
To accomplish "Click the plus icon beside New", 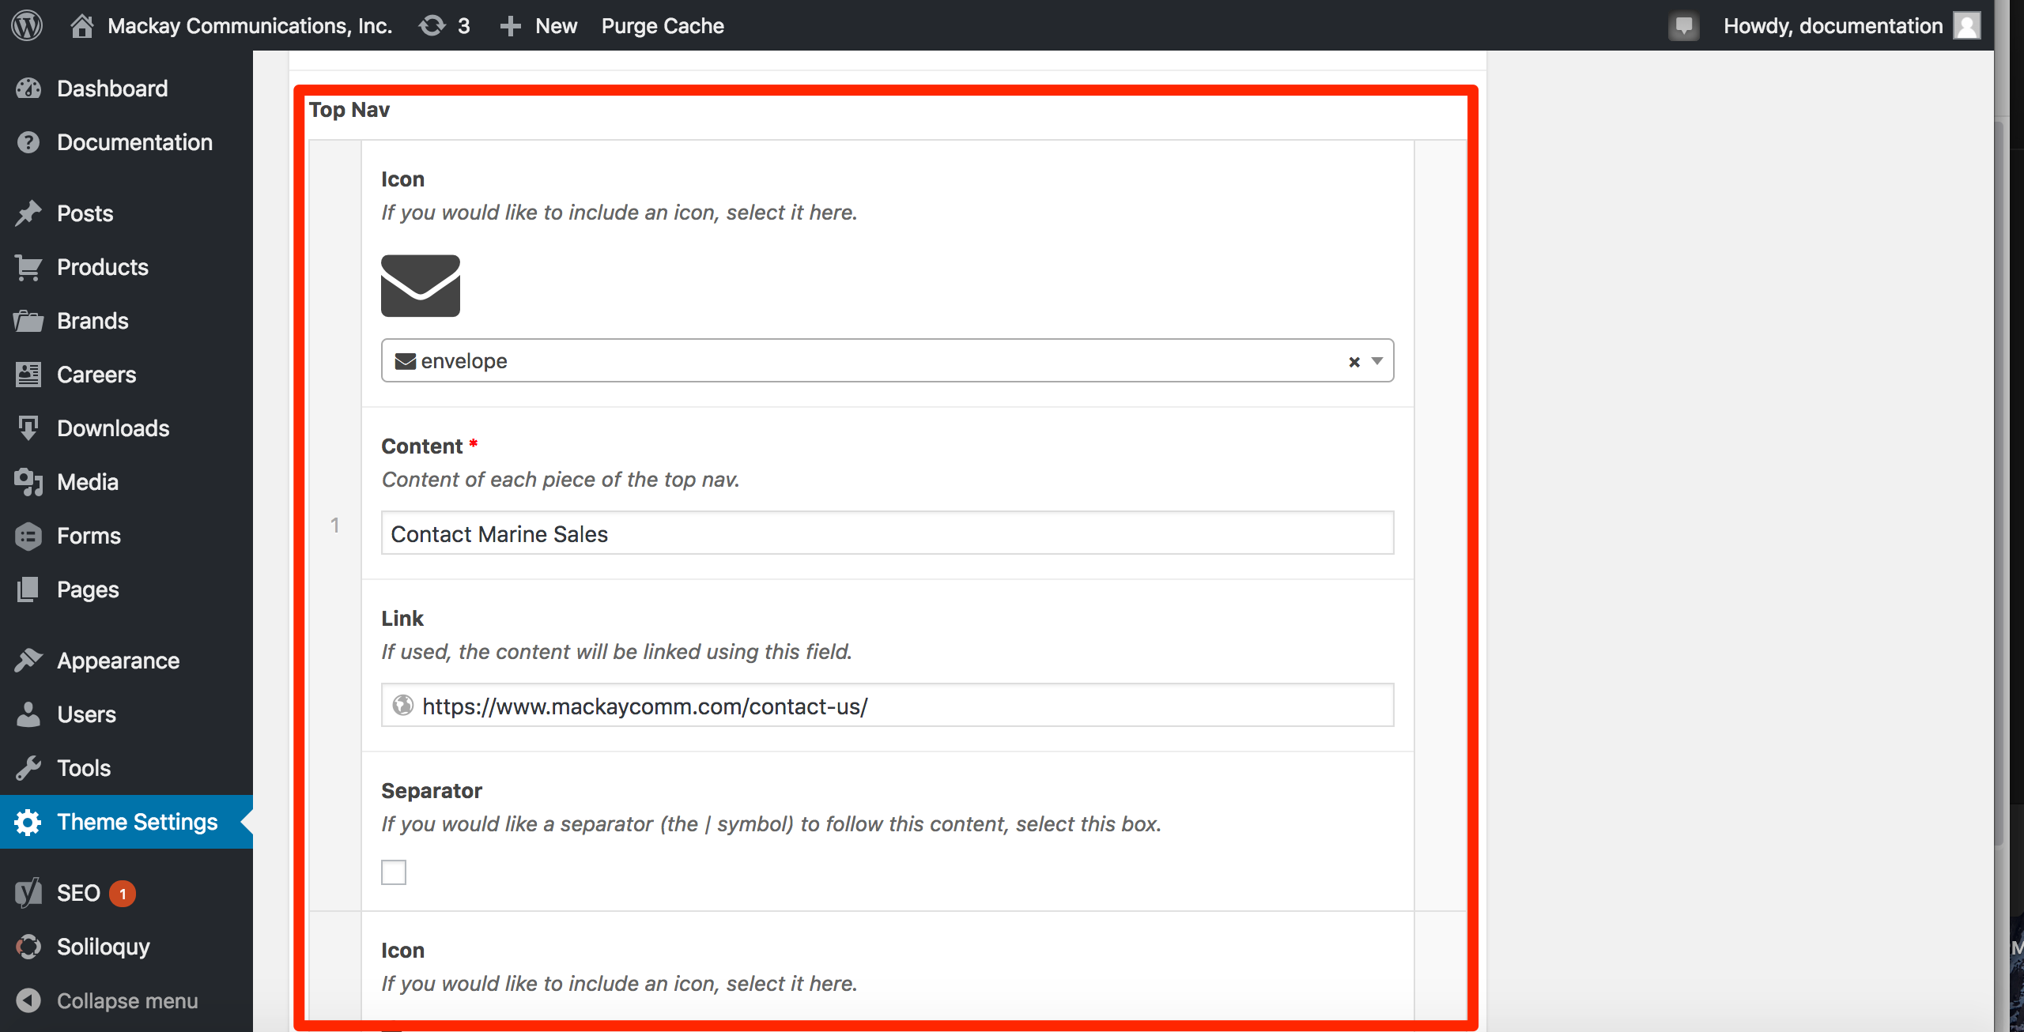I will [x=511, y=26].
